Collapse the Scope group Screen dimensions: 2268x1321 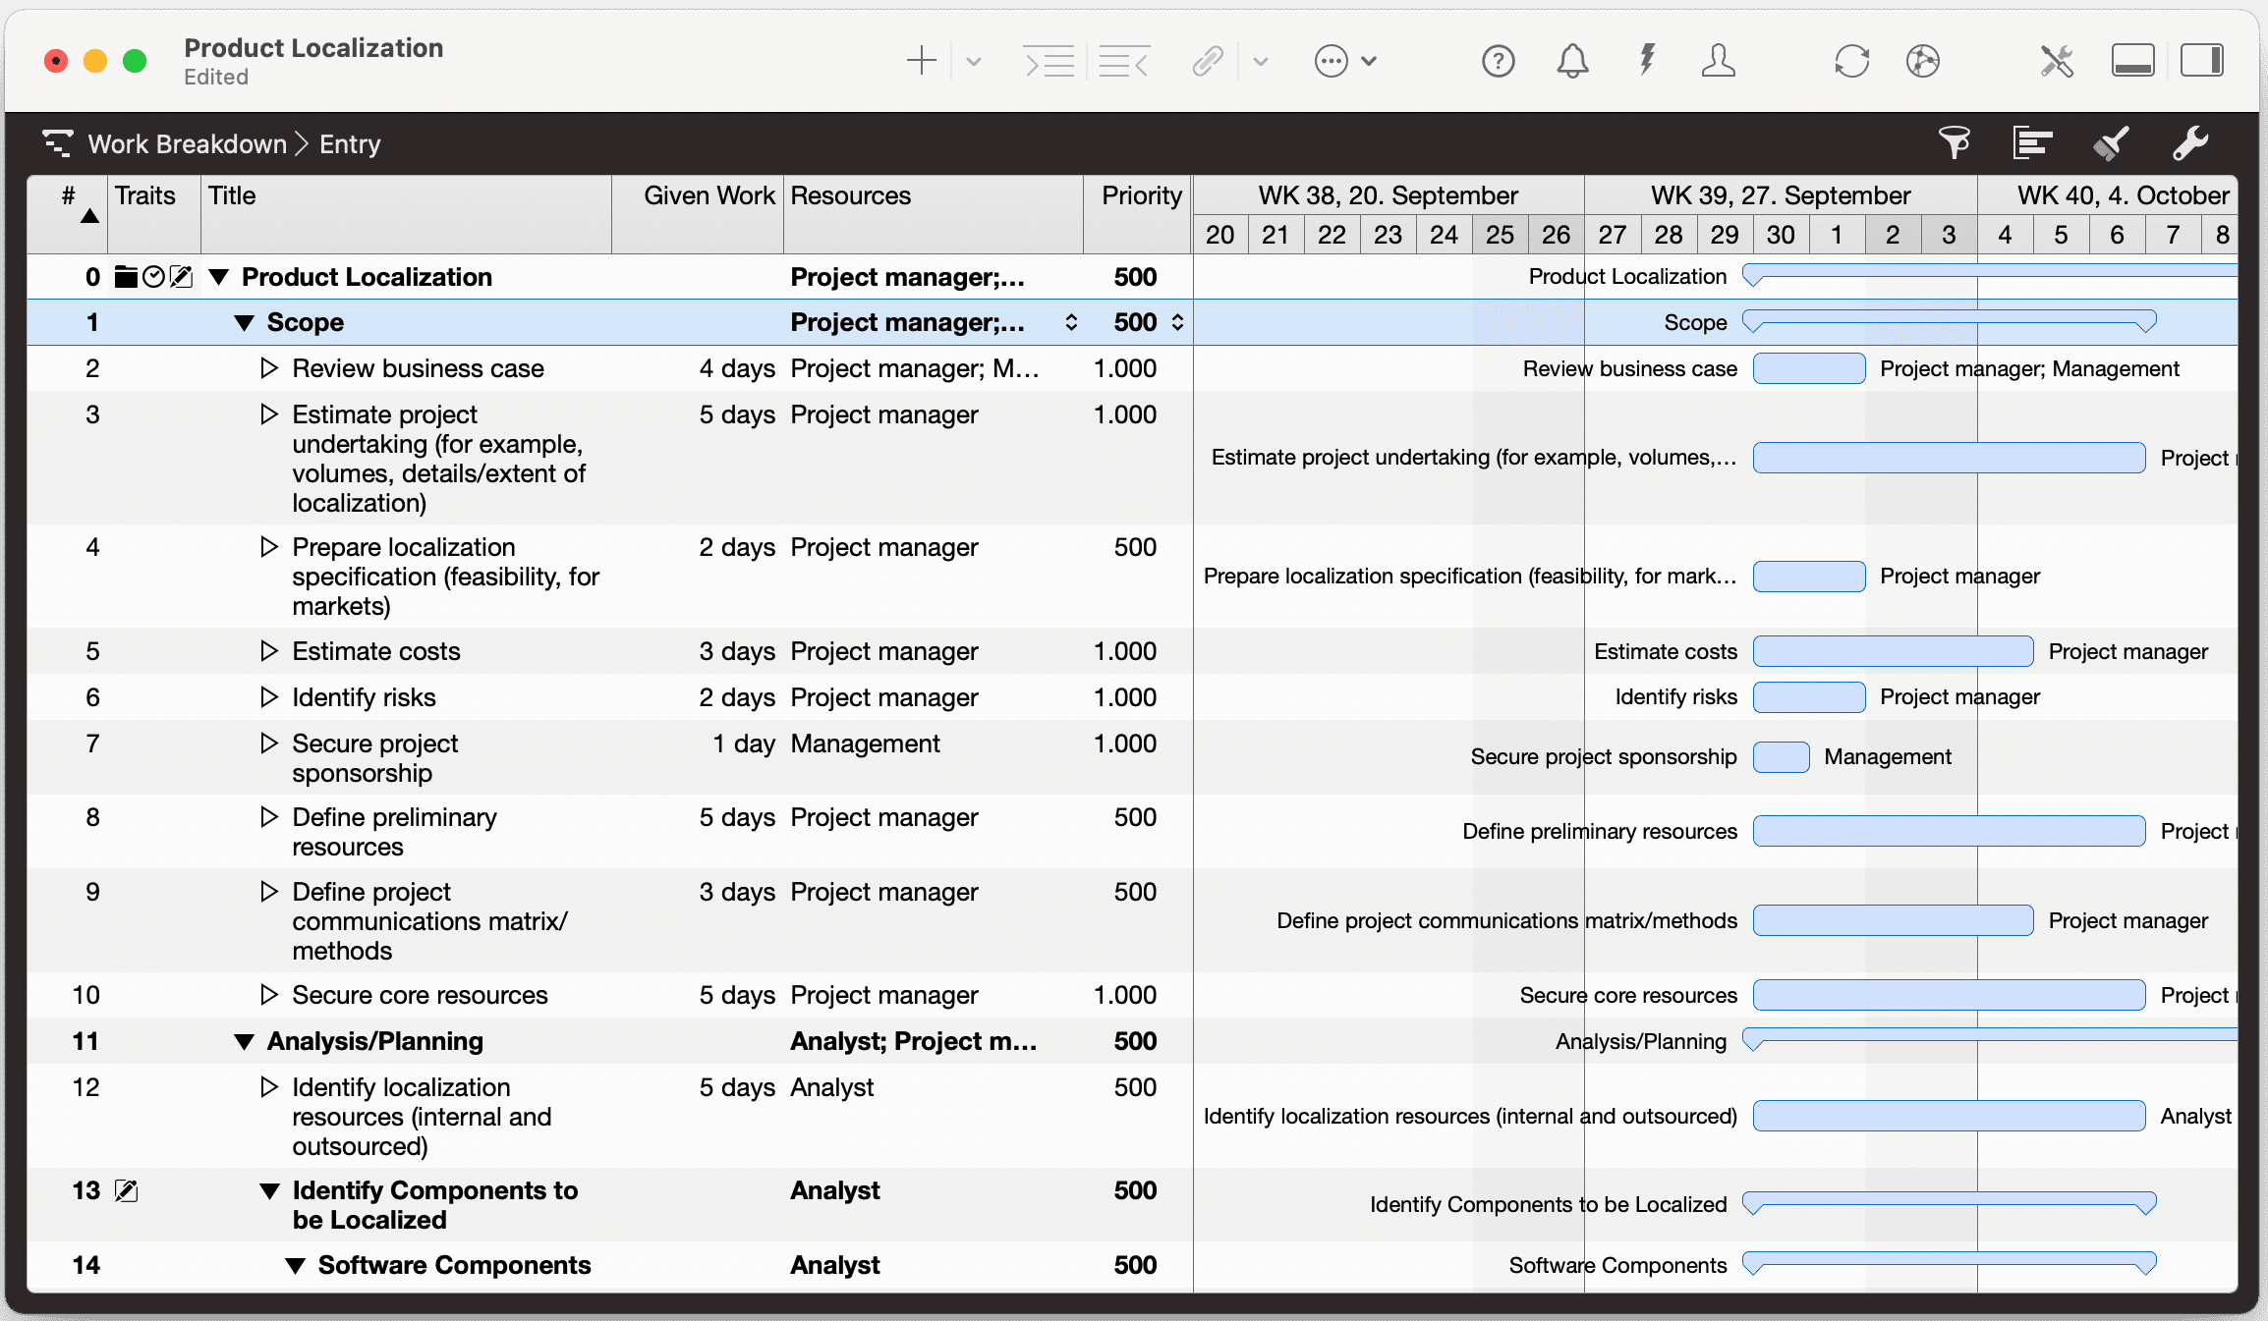point(244,323)
